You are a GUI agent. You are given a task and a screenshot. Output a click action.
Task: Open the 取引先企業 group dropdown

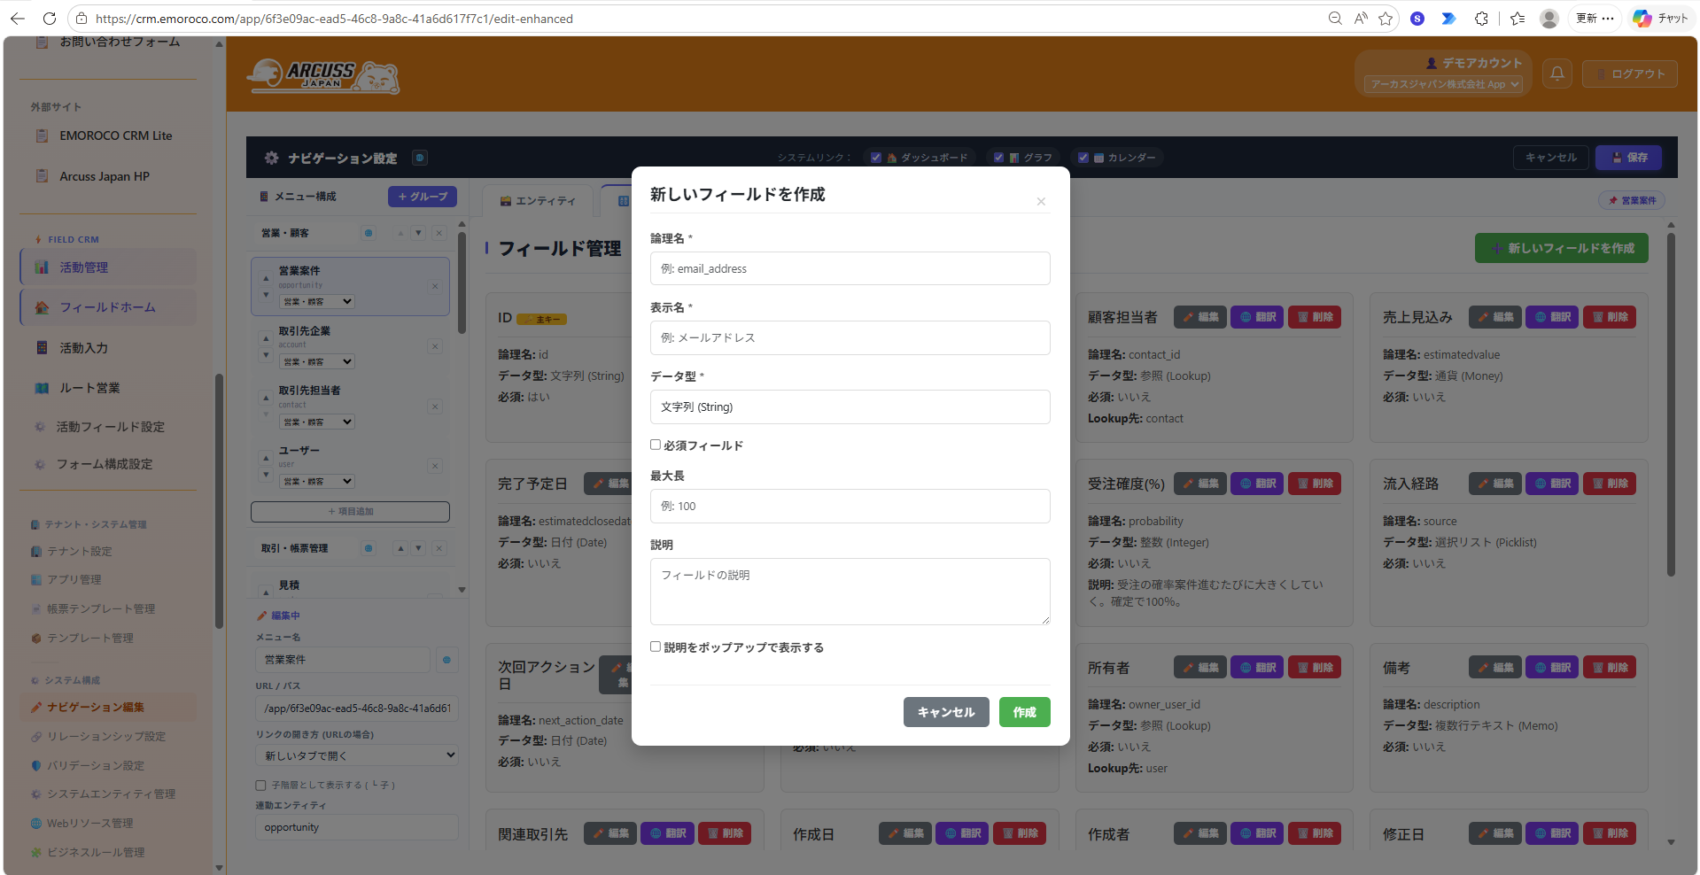point(317,361)
